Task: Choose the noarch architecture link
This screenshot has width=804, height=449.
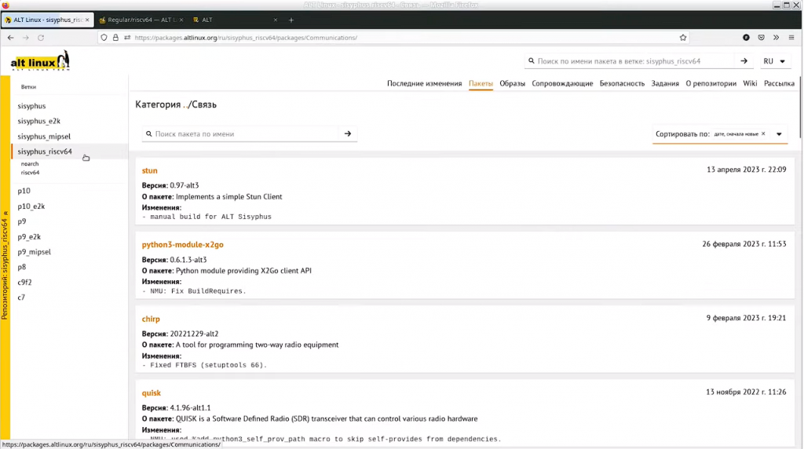Action: click(x=30, y=164)
